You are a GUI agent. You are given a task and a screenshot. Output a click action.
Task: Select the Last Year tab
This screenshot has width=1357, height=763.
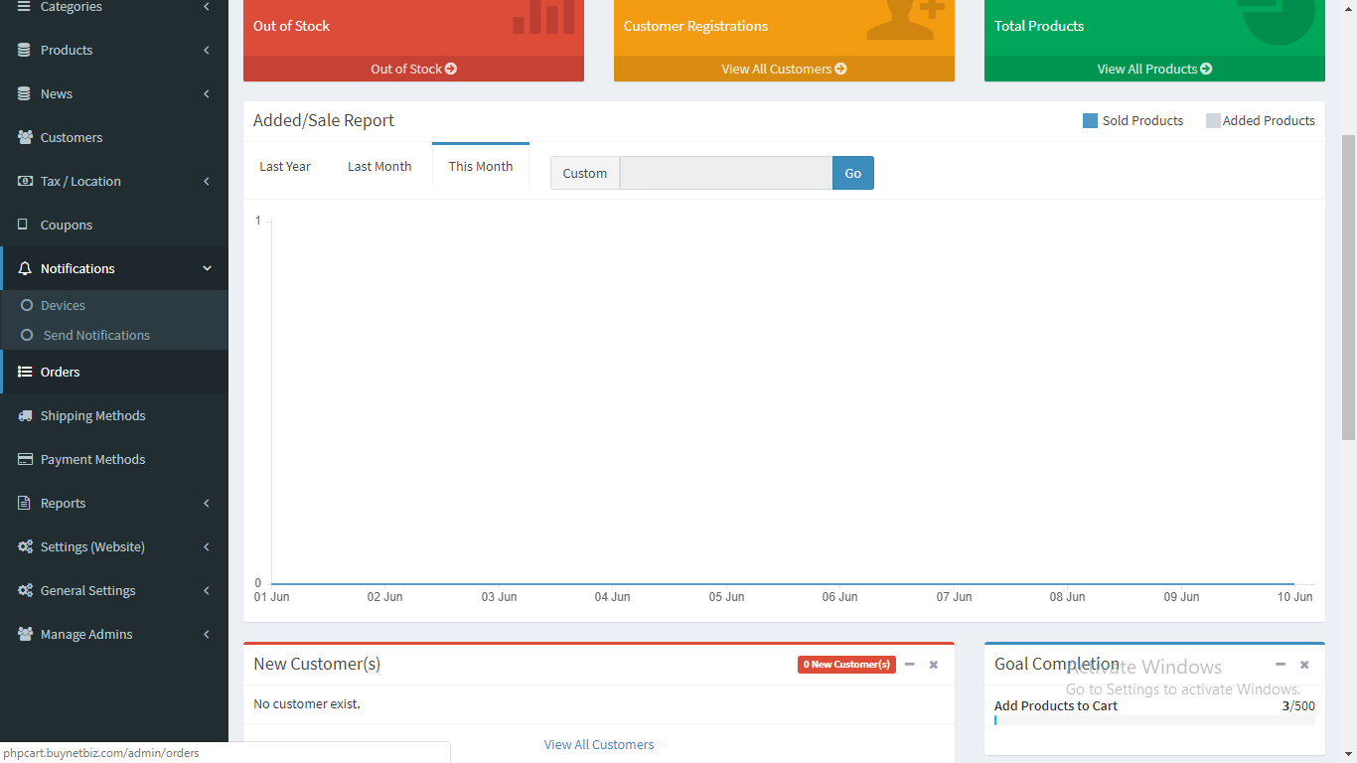pos(285,166)
